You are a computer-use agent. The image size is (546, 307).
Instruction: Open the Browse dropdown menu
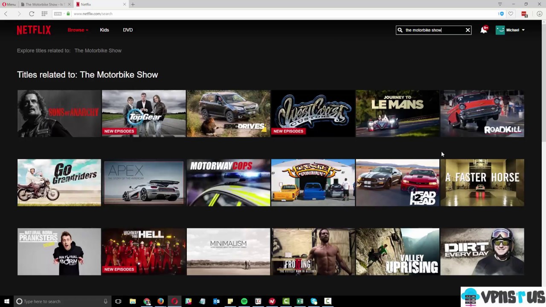78,30
